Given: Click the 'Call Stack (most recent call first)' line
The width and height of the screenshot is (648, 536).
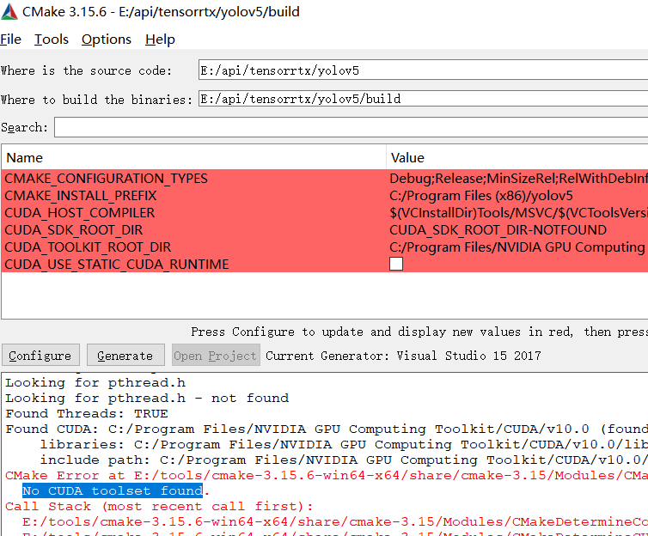Looking at the screenshot, I should point(160,506).
